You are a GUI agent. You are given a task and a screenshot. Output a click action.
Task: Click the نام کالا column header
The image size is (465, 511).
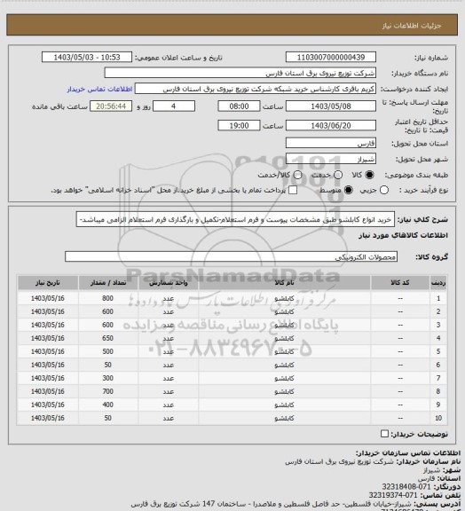284,283
